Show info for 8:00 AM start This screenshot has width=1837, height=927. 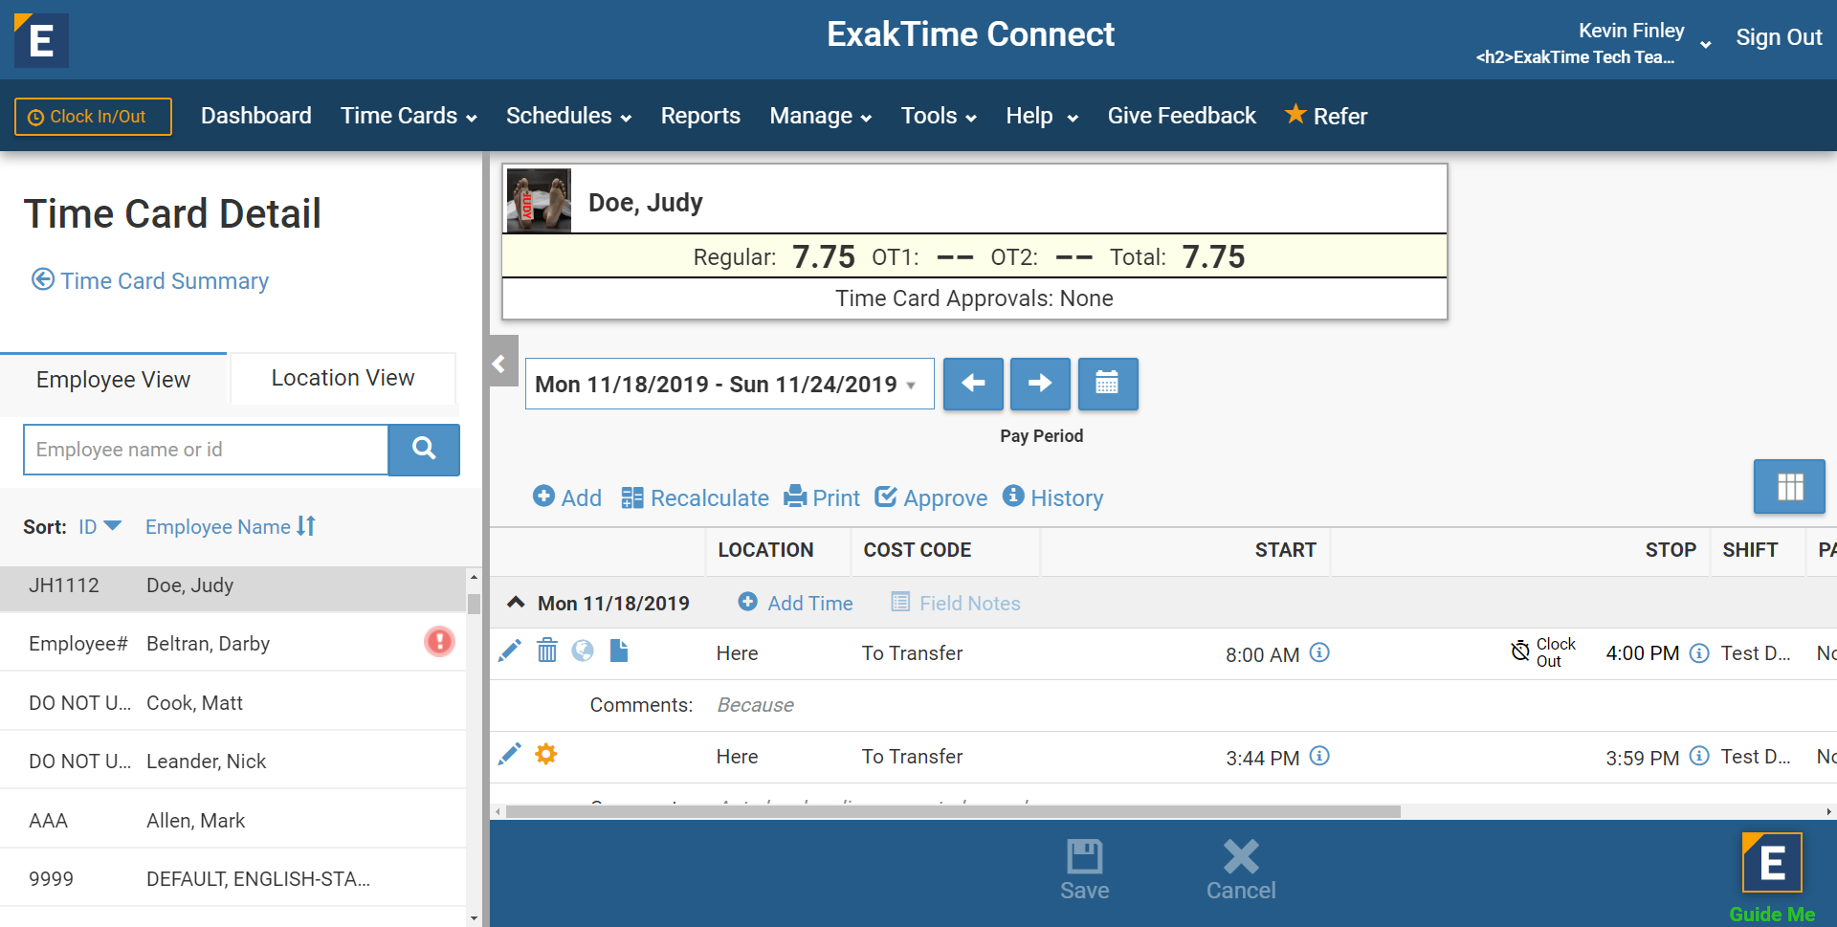(x=1319, y=652)
